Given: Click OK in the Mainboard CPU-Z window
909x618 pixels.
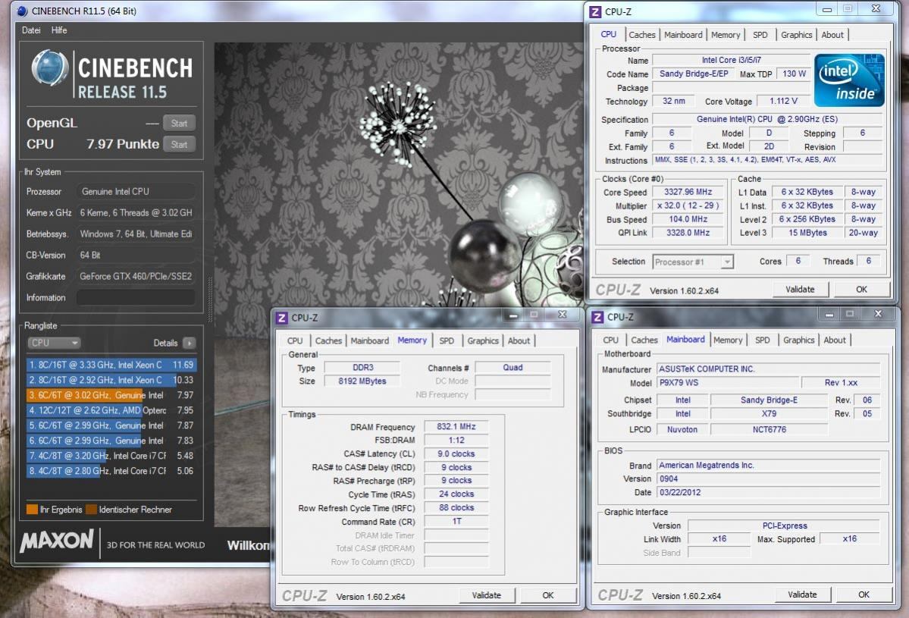Looking at the screenshot, I should tap(864, 594).
